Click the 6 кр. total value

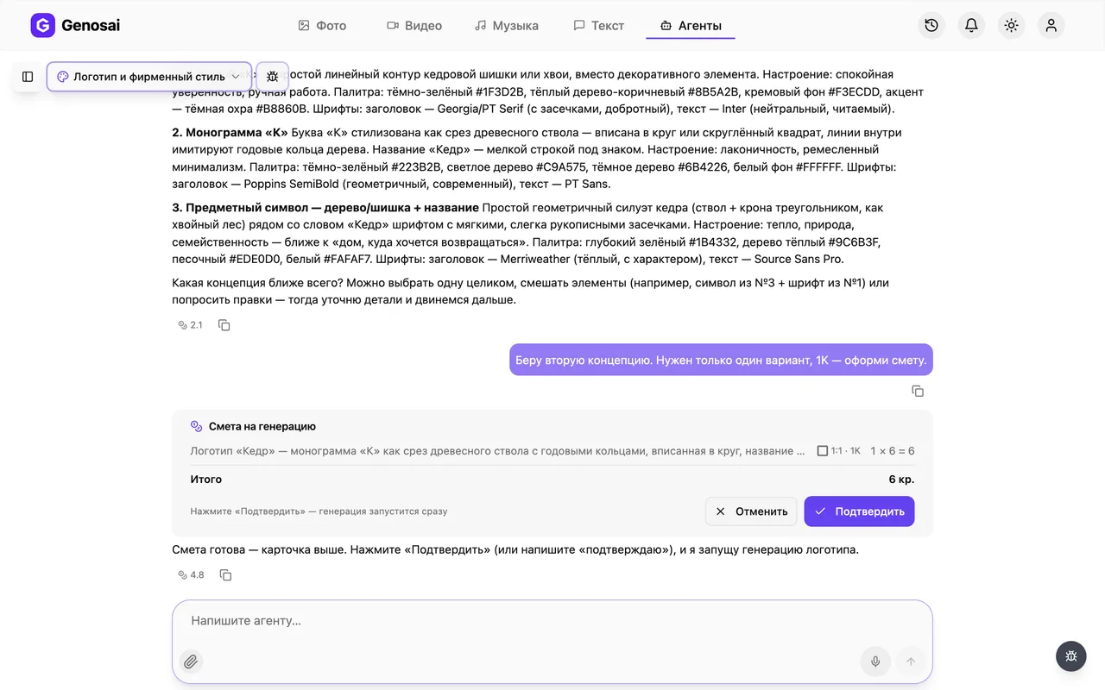[x=901, y=480]
